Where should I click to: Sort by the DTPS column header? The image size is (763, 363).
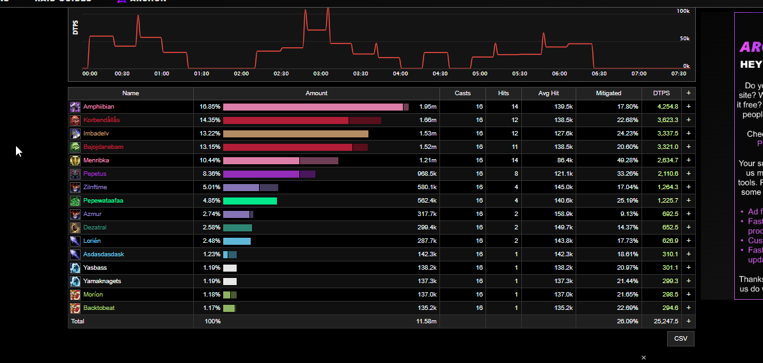coord(661,93)
